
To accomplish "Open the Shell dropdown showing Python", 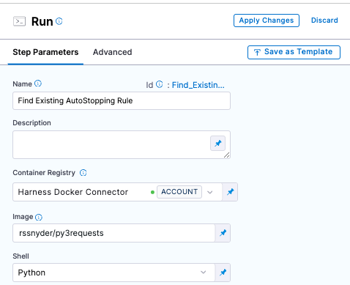I will click(x=114, y=273).
